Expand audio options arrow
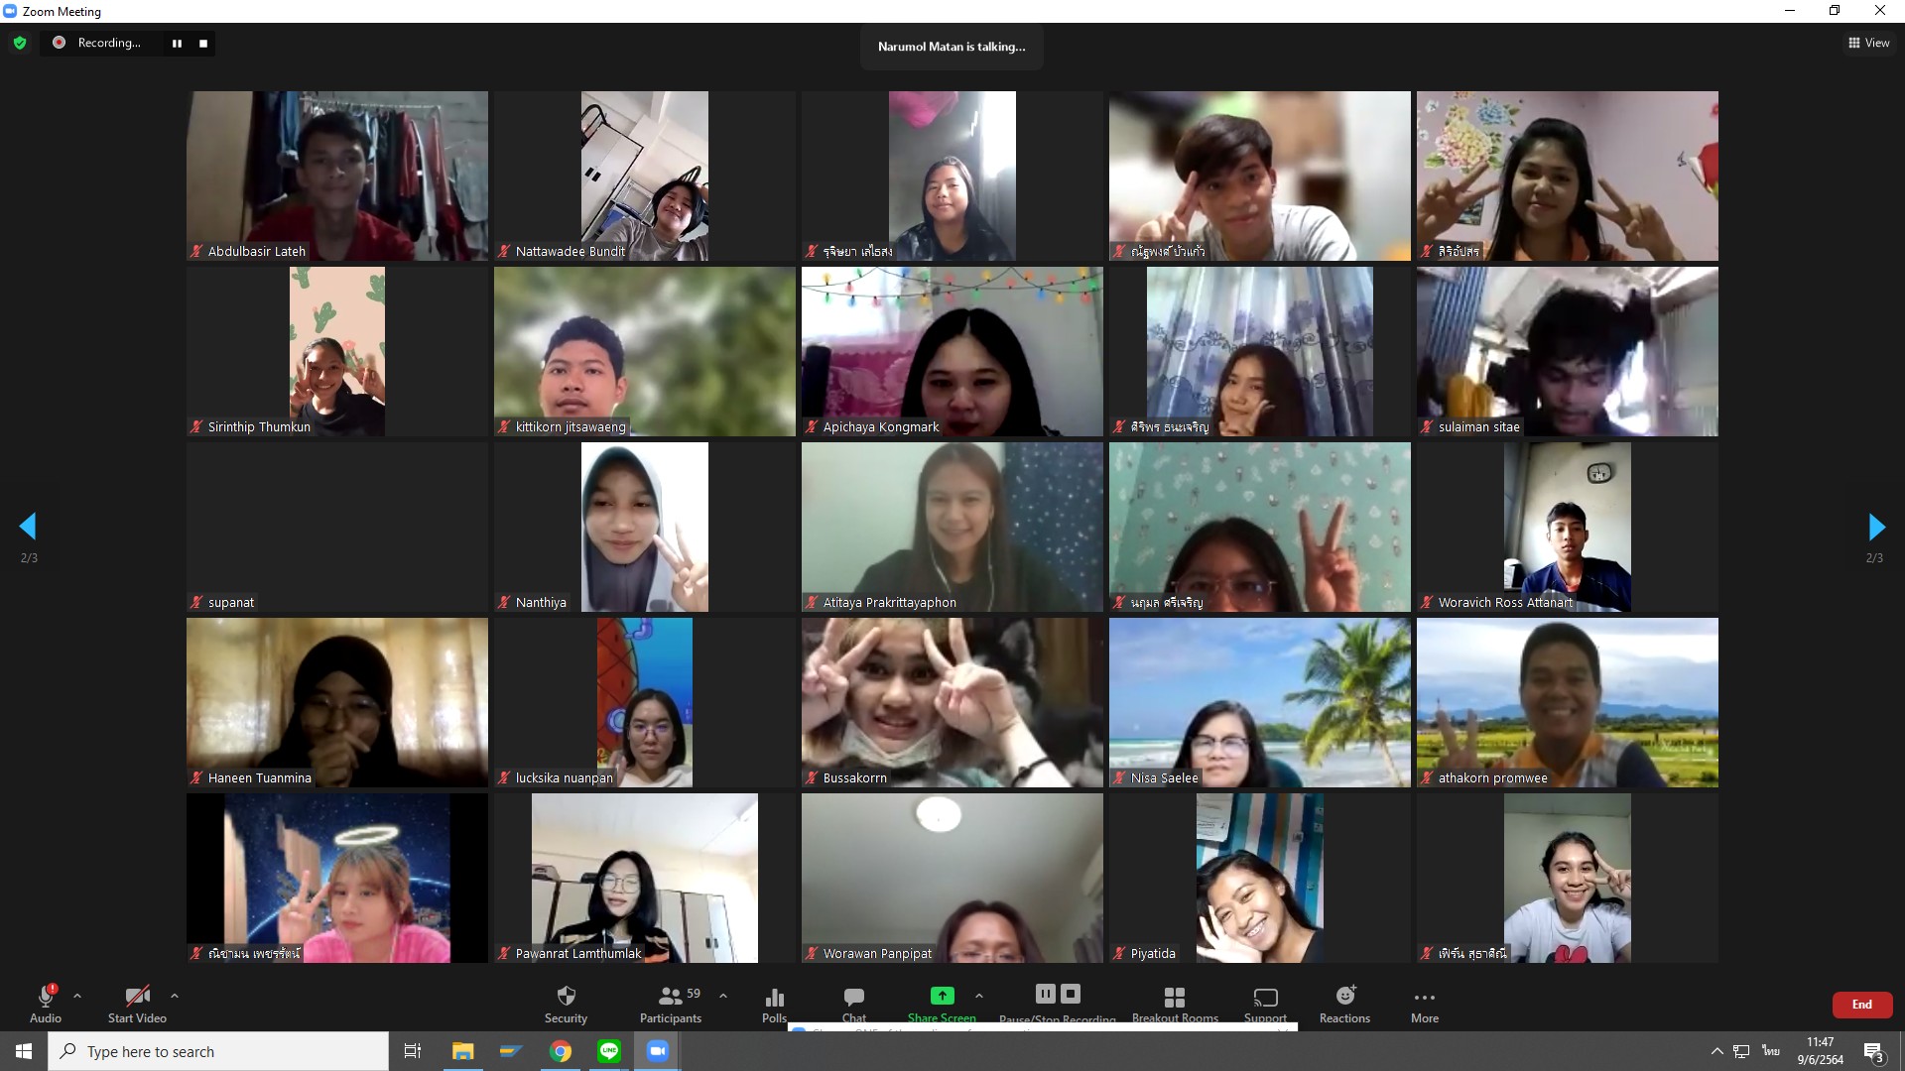 pyautogui.click(x=77, y=996)
